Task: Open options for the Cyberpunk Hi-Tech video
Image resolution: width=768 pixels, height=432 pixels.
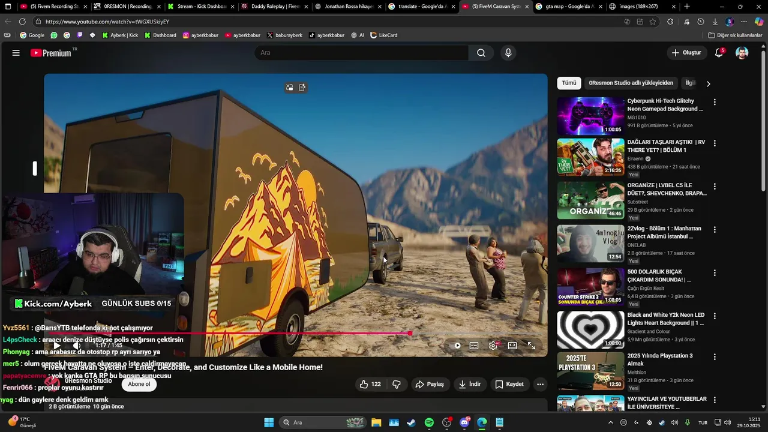Action: [714, 102]
